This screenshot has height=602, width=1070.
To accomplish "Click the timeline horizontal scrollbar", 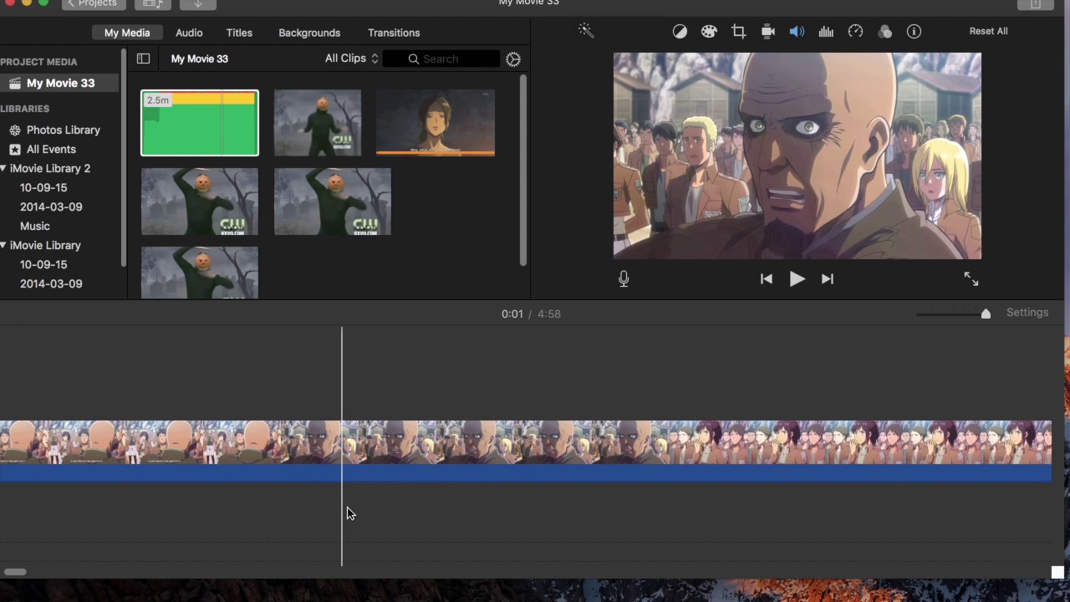I will click(15, 572).
